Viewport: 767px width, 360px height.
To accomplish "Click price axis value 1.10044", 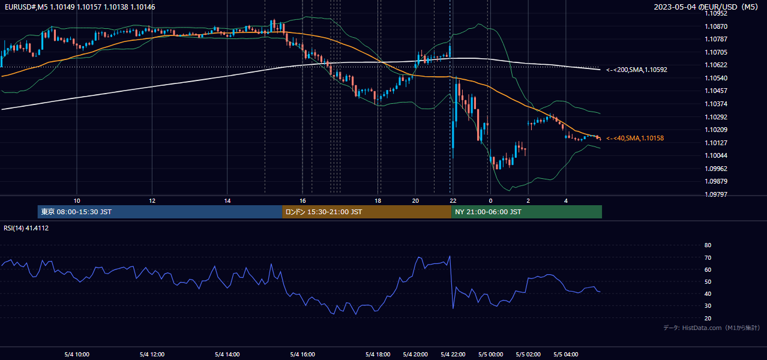I will pos(716,155).
